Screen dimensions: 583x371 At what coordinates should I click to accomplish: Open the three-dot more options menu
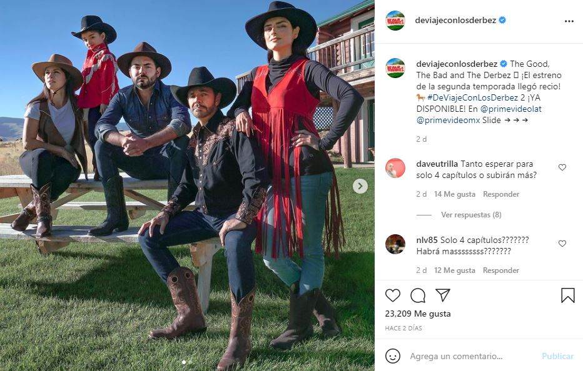click(x=569, y=21)
